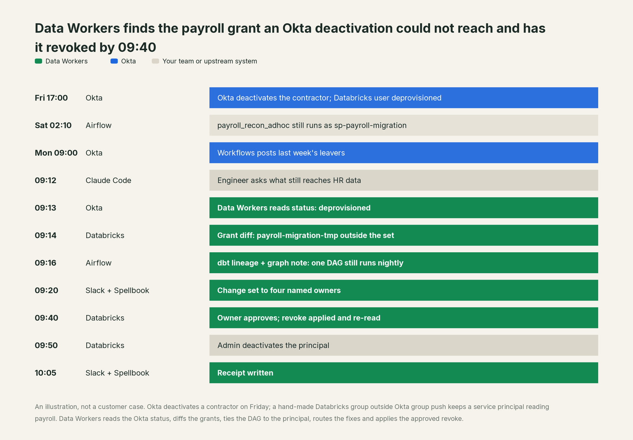Click the Okta label in the 09:13 row

94,208
